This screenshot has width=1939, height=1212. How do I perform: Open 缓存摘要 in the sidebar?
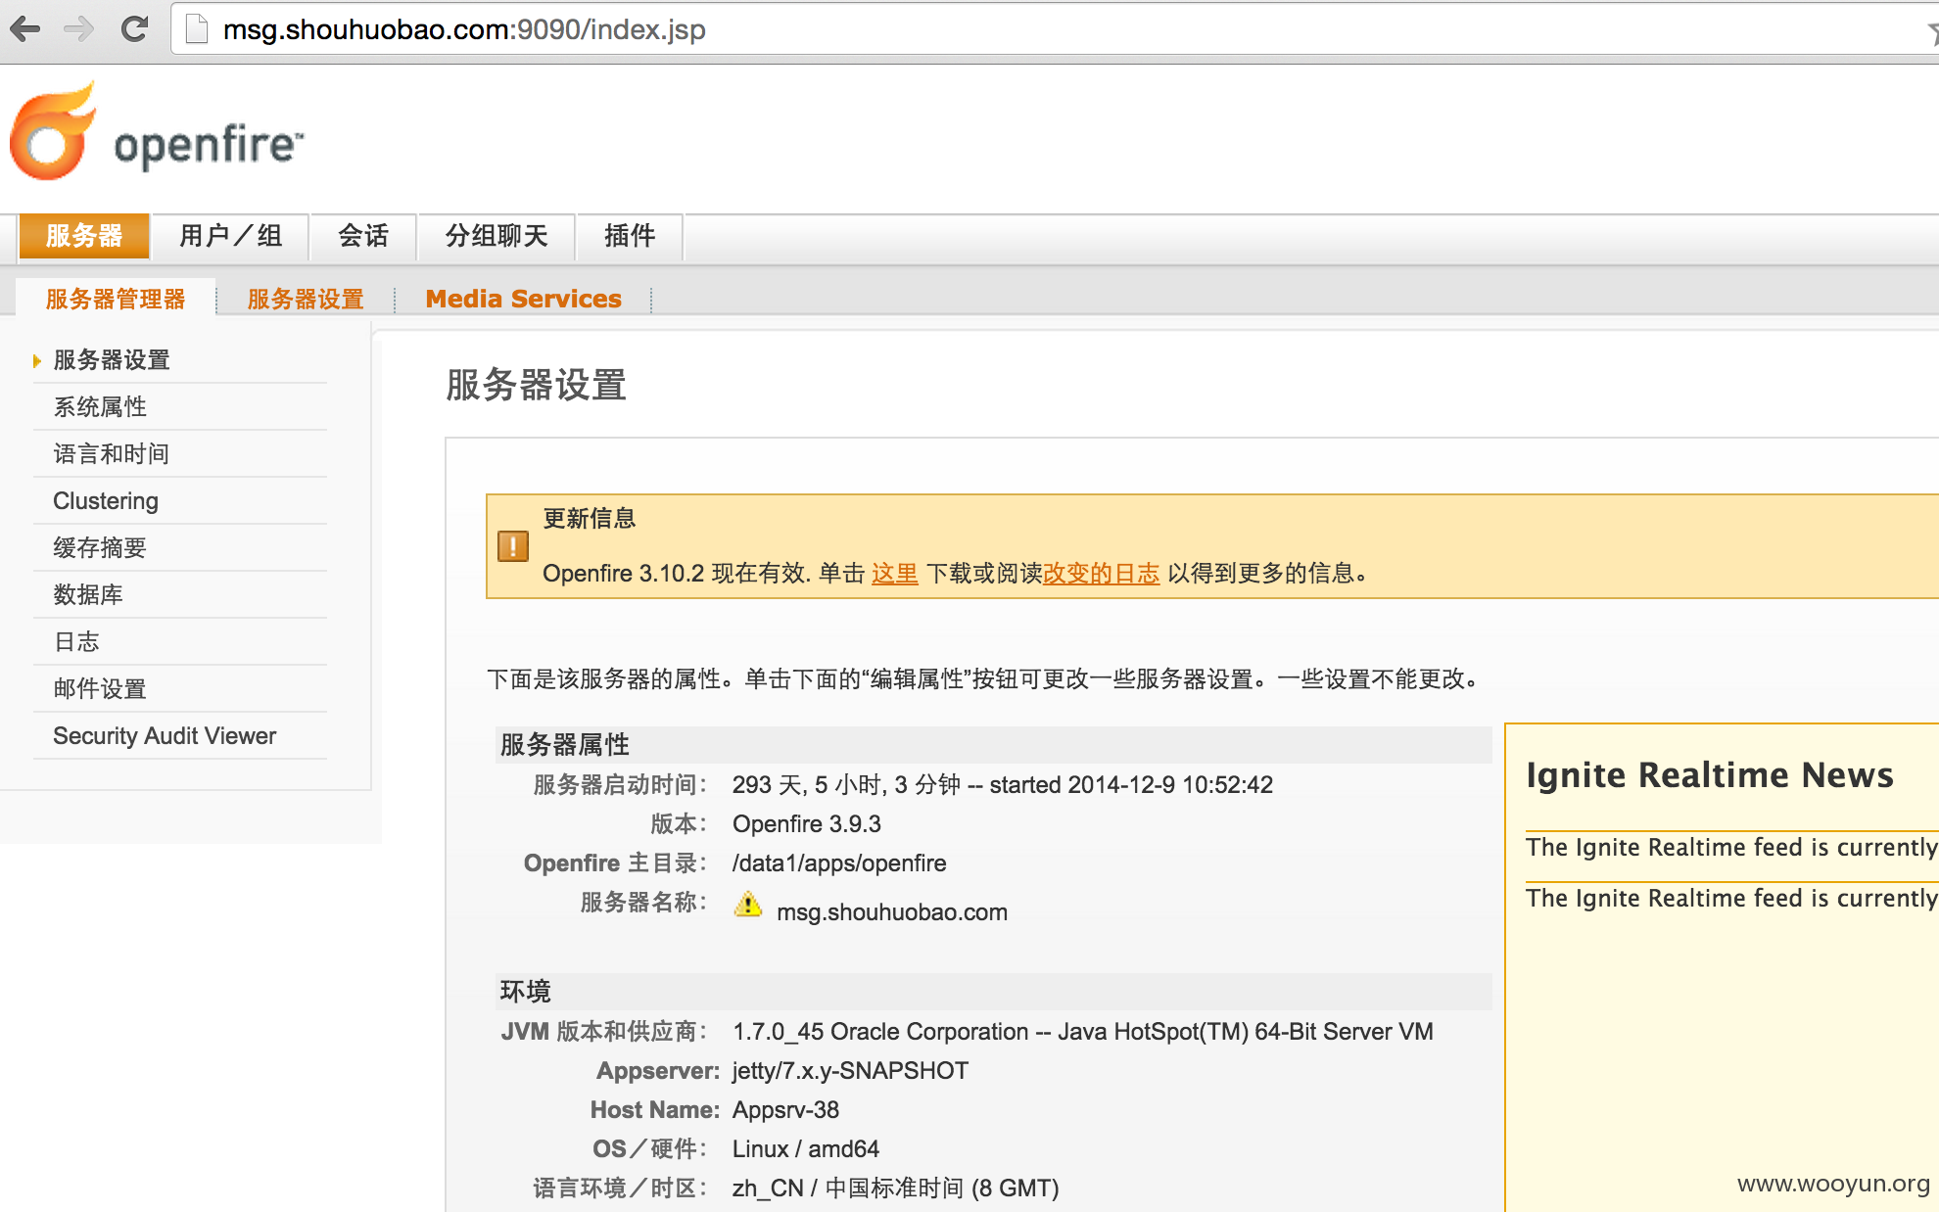100,548
